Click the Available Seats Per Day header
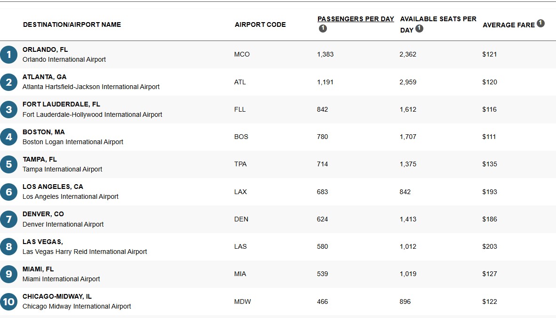This screenshot has width=556, height=318. [x=437, y=19]
